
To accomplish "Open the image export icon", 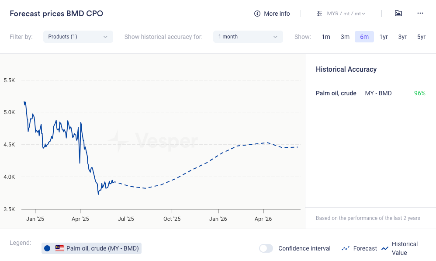I will click(398, 13).
